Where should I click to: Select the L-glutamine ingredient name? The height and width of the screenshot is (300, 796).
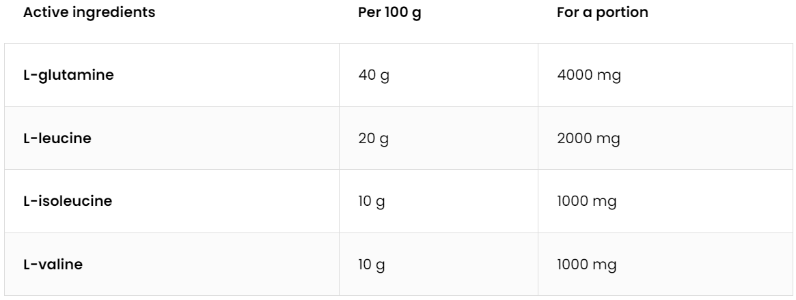point(68,75)
